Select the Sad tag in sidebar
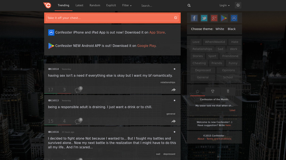This screenshot has height=160, width=286. 220,49
